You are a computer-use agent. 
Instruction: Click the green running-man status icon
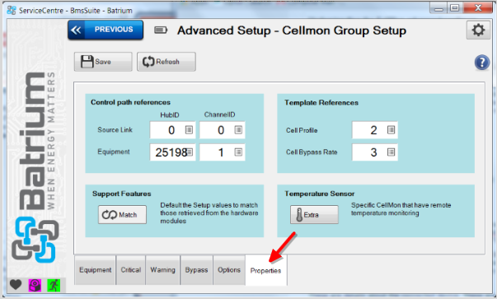pos(54,285)
